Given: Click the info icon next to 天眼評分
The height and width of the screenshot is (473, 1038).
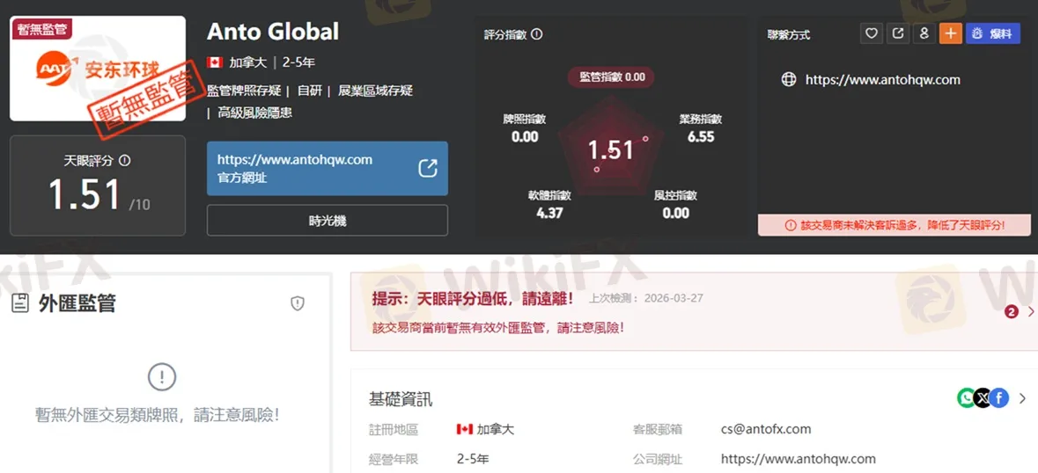Looking at the screenshot, I should [125, 161].
